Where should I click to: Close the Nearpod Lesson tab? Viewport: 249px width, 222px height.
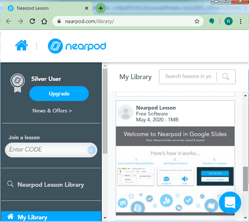pos(86,8)
